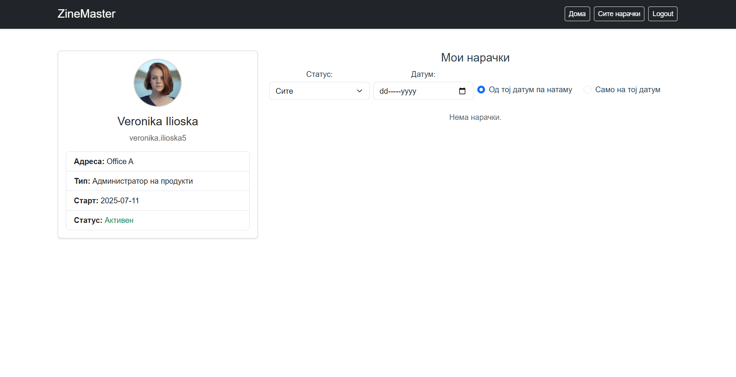This screenshot has width=736, height=377.
Task: Click the Адреса: Office A row
Action: click(157, 161)
